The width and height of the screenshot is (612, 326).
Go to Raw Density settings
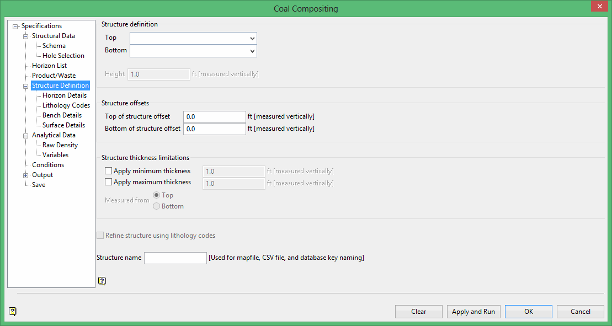click(x=60, y=145)
